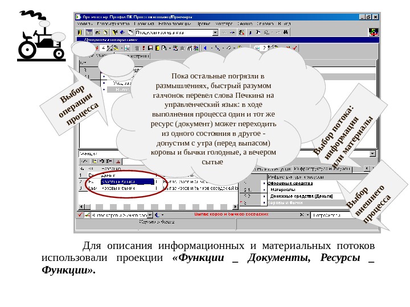Click the window layout icon in main toolbar
This screenshot has width=410, height=307.
pyautogui.click(x=89, y=32)
